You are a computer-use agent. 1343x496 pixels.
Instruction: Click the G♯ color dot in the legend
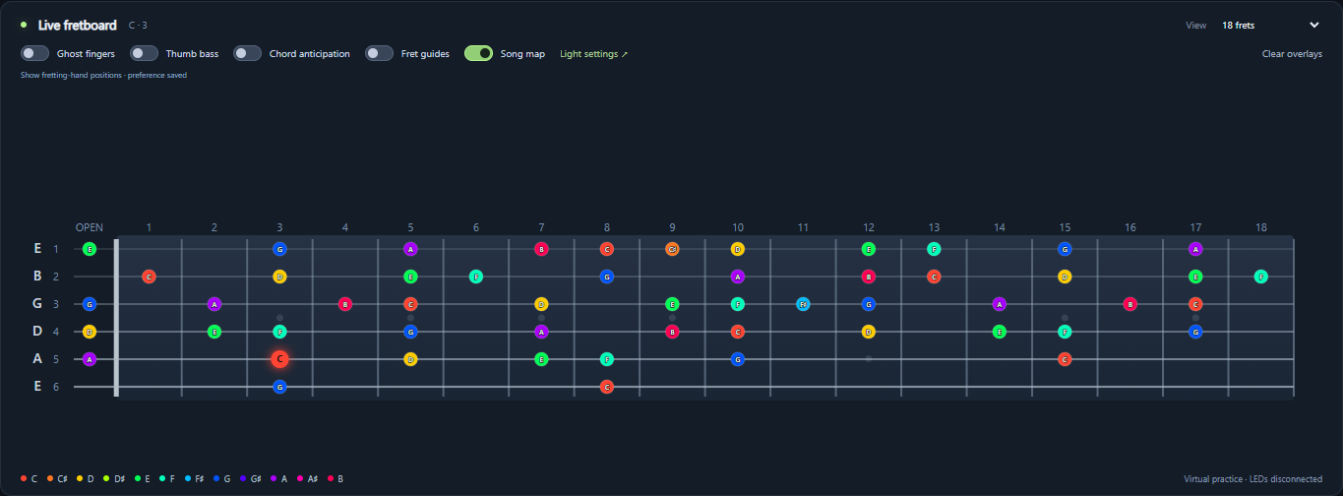[x=243, y=478]
